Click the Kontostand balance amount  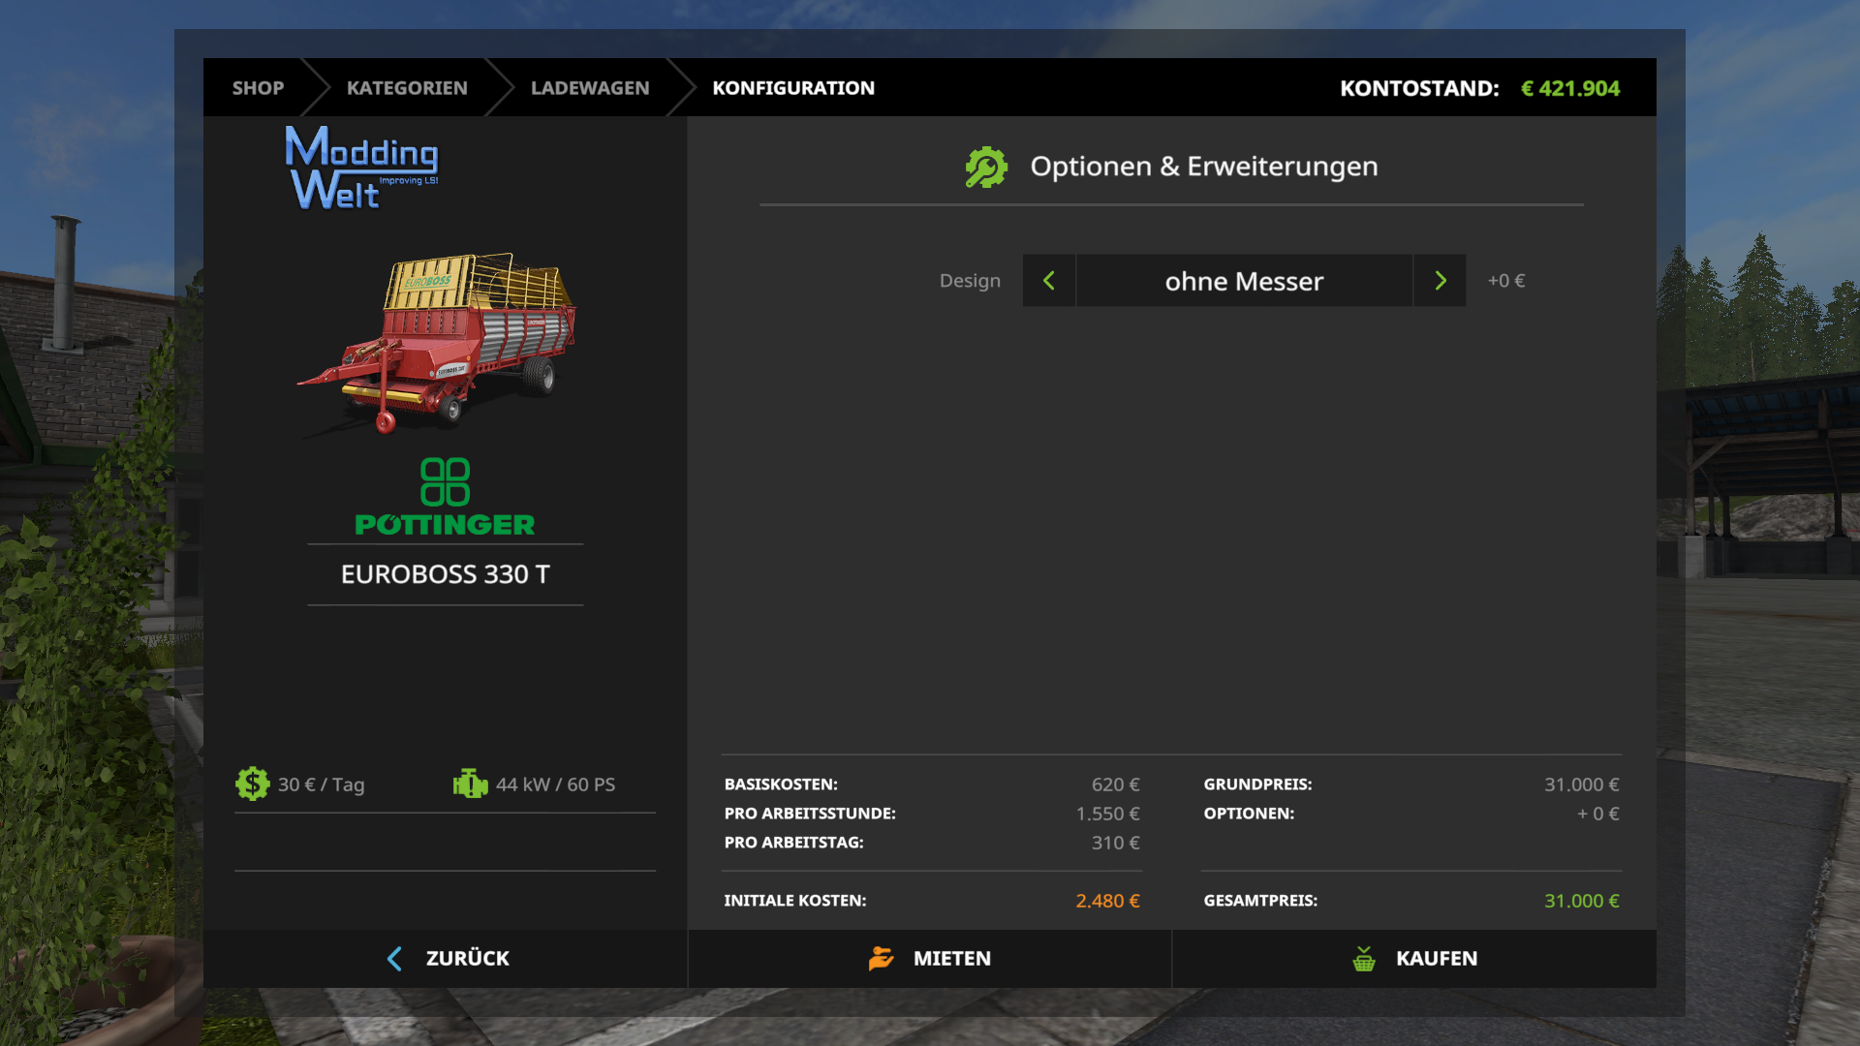point(1569,88)
